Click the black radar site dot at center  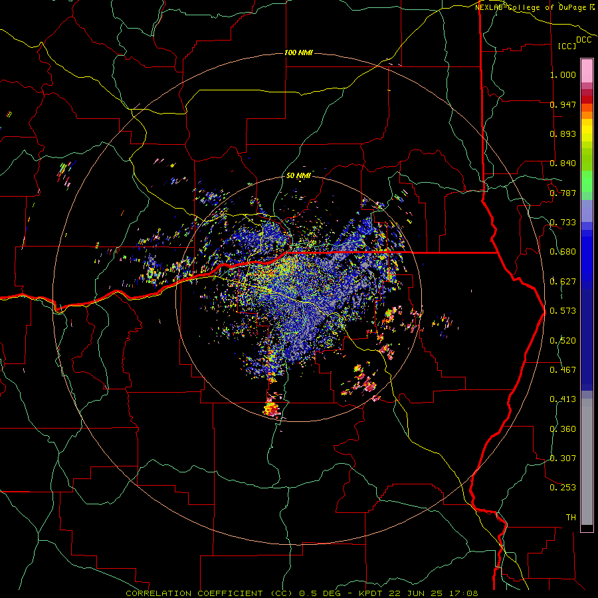click(x=300, y=298)
